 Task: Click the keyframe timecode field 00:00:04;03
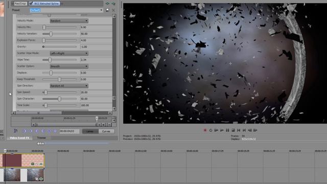coord(69,131)
